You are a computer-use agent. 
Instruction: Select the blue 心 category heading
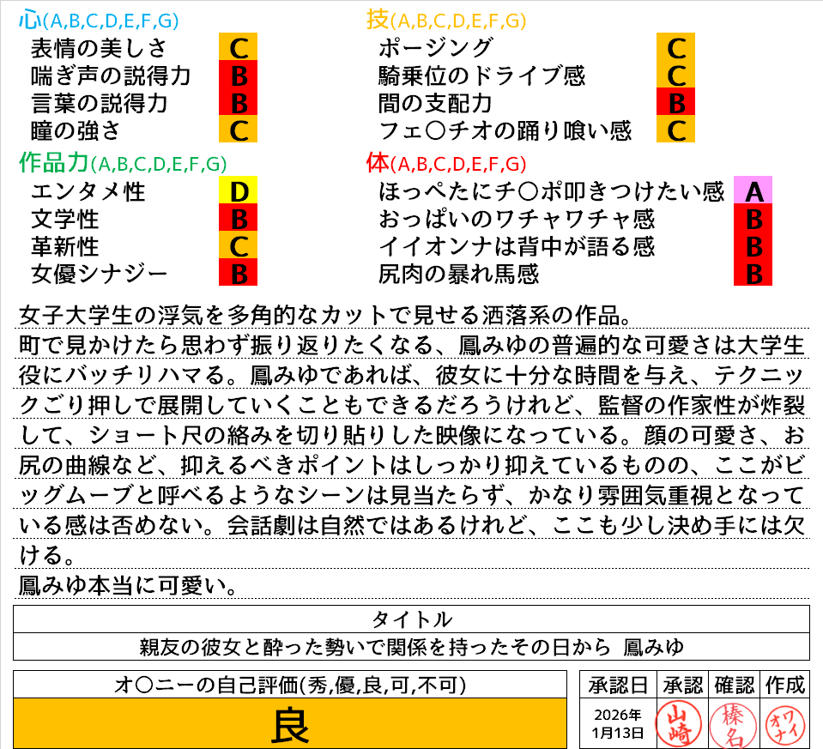(x=31, y=21)
